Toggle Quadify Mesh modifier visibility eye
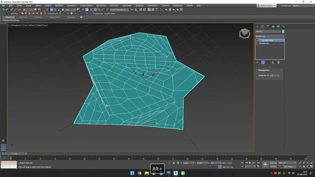 tap(257, 40)
